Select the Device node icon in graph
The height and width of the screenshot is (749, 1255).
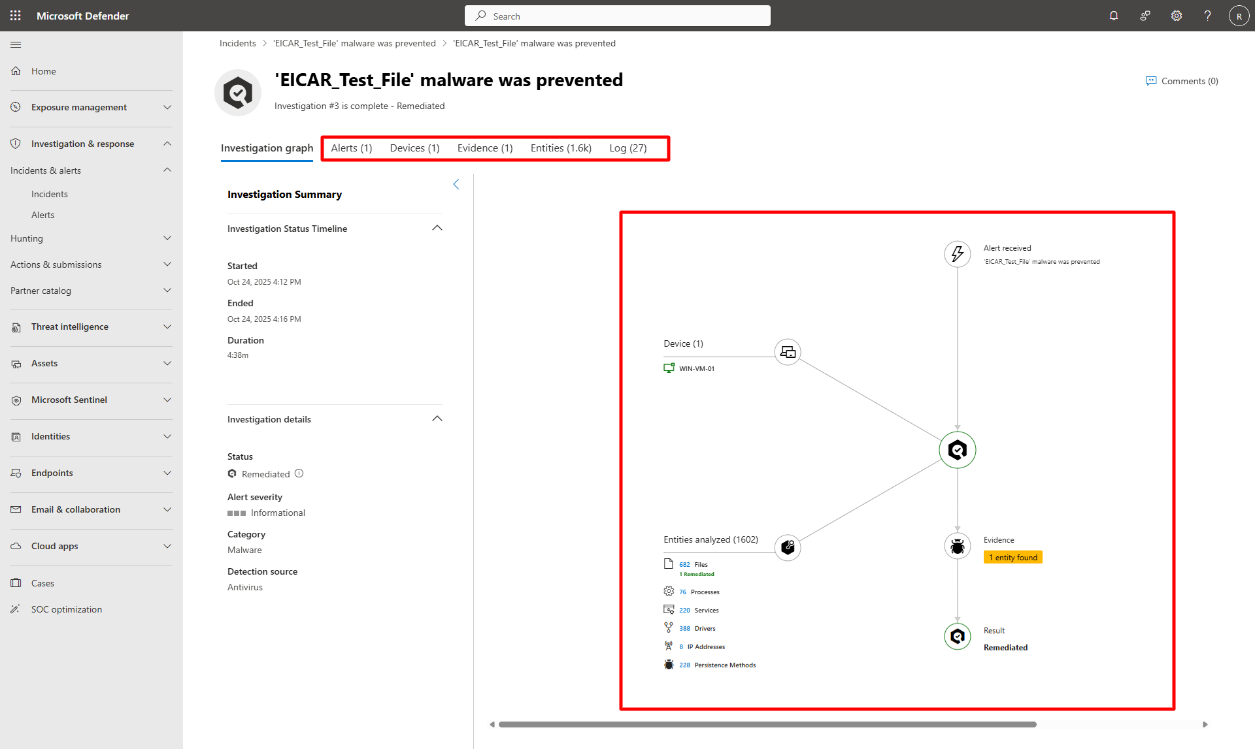(788, 352)
